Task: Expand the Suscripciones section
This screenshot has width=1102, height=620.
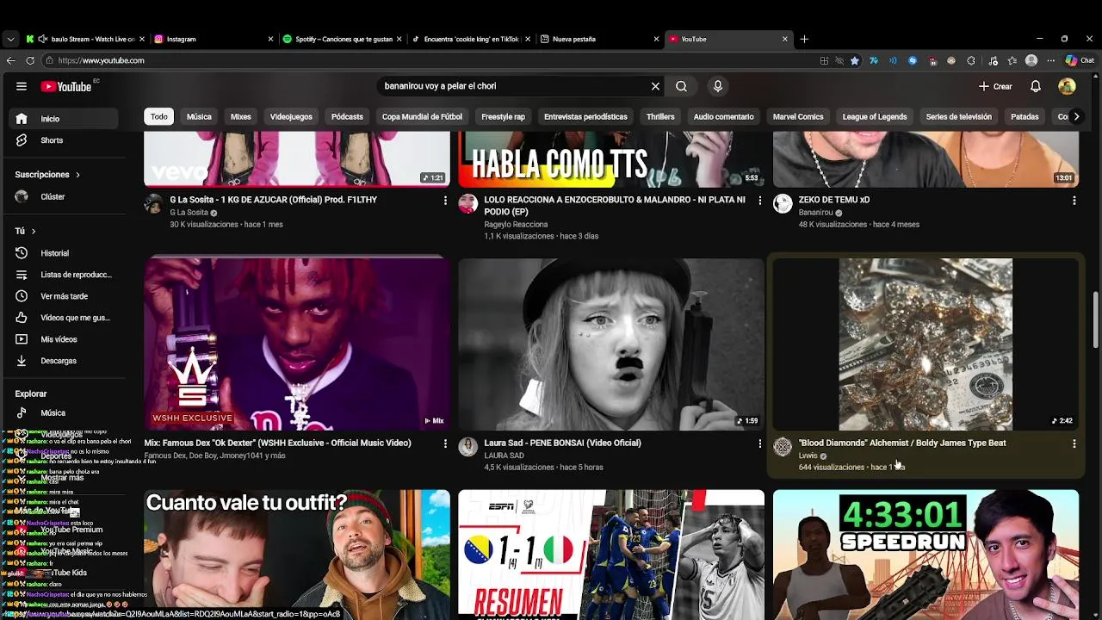Action: tap(47, 175)
